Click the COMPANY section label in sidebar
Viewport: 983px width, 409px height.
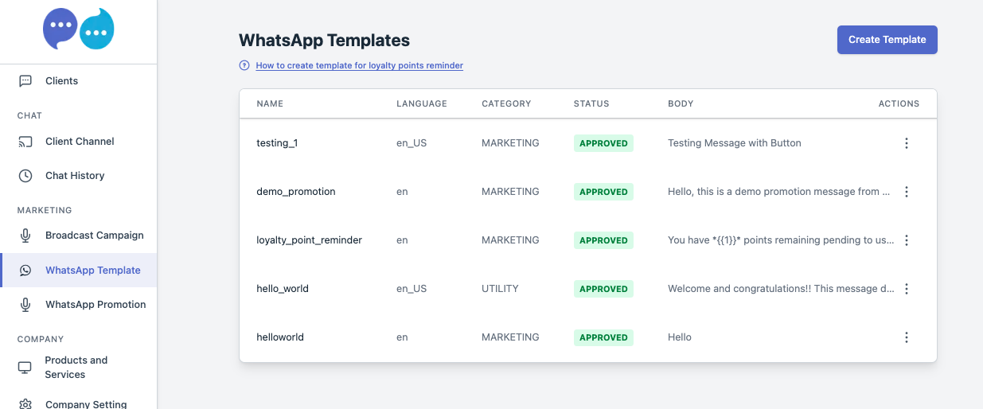click(41, 339)
